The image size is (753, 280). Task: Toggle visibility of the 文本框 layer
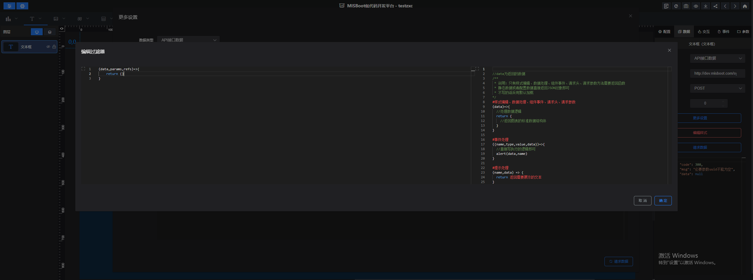coord(48,47)
